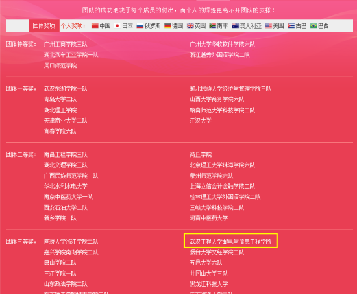The height and width of the screenshot is (295, 357).
Task: Open the 江汉大学 first prize link
Action: [x=201, y=121]
